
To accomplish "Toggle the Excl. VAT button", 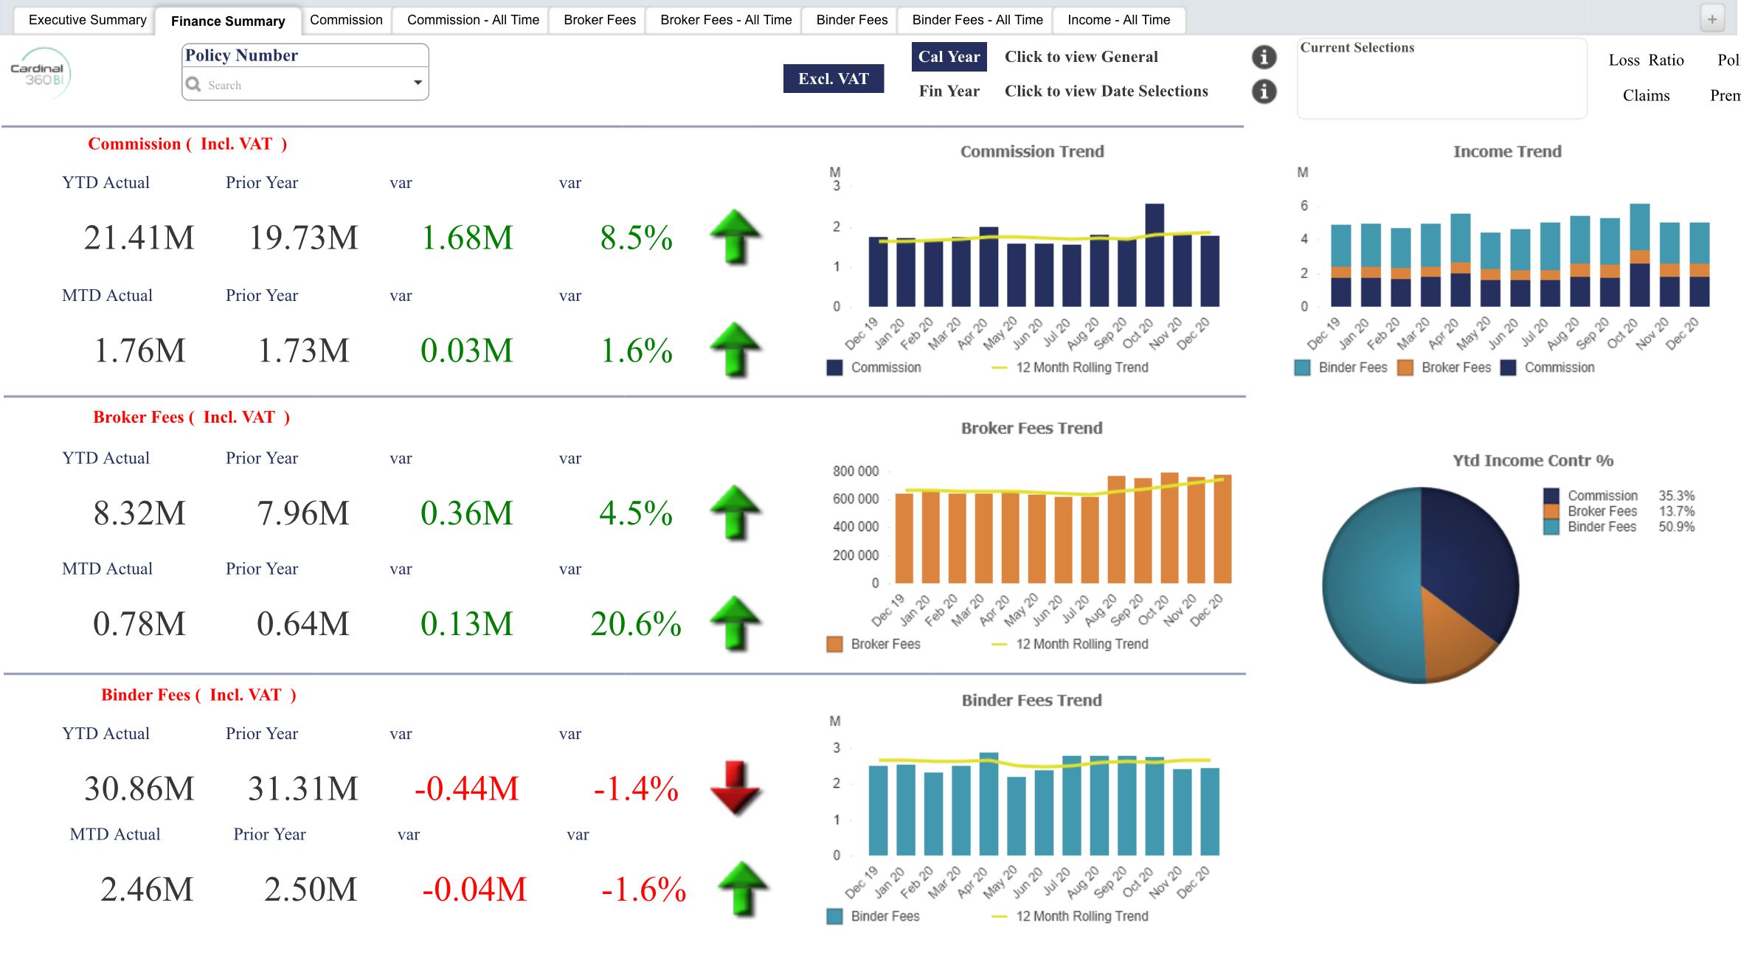I will (833, 79).
